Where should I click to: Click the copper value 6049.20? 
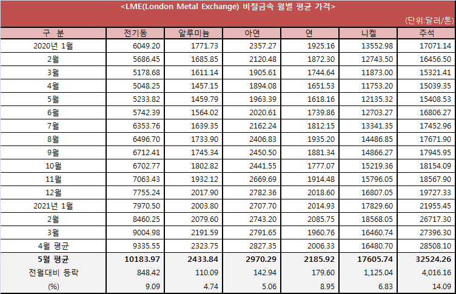click(146, 46)
